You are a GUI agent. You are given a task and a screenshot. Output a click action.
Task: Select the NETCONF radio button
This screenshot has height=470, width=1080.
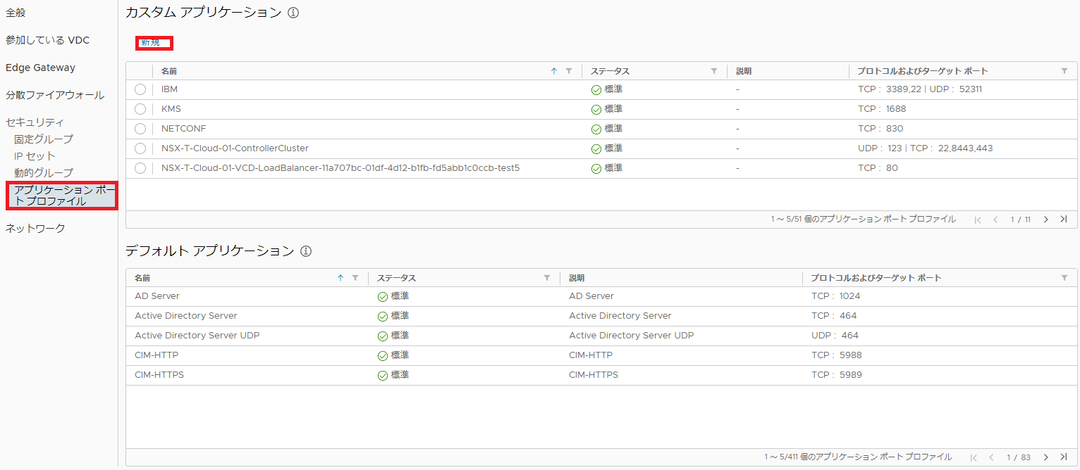pos(140,129)
